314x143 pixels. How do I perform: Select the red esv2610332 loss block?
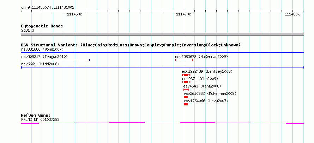click(186, 97)
